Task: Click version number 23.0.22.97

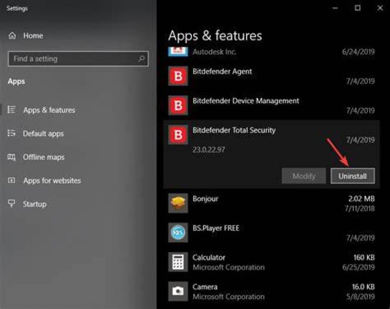Action: pyautogui.click(x=209, y=150)
